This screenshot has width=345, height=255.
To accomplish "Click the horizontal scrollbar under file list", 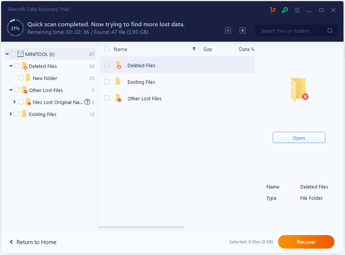I will [x=141, y=227].
